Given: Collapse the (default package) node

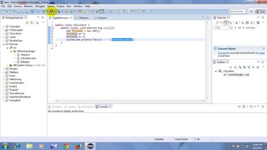Looking at the screenshot, I should pos(11,51).
